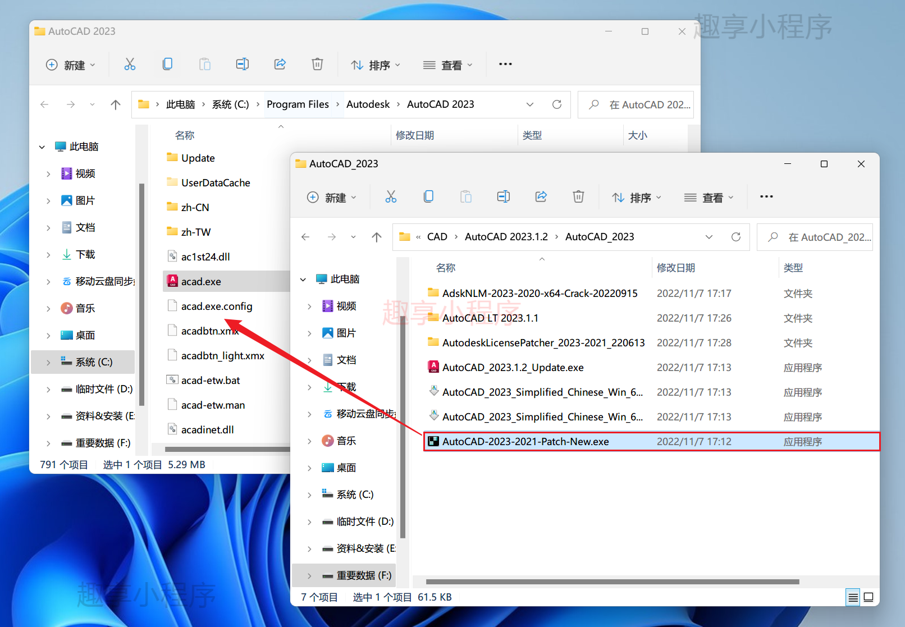Expand address history dropdown in front window
This screenshot has width=905, height=627.
(x=709, y=237)
